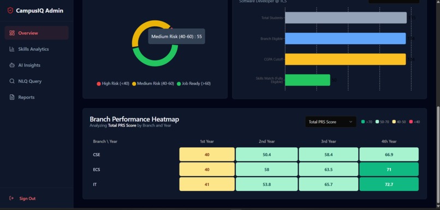Click the heatmap cell 41
The image size is (440, 210).
click(207, 184)
